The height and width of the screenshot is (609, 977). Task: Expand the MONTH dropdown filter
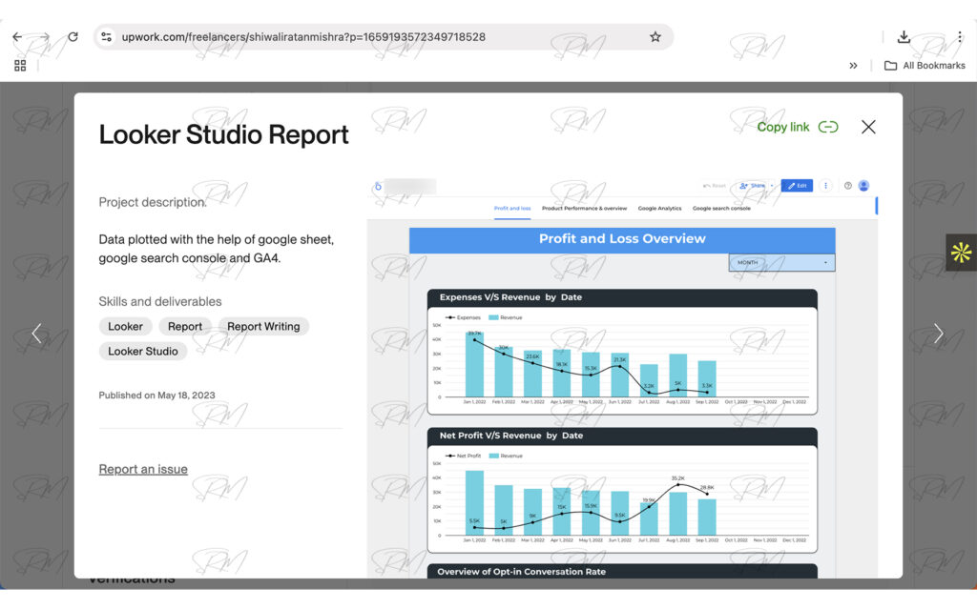click(x=782, y=263)
